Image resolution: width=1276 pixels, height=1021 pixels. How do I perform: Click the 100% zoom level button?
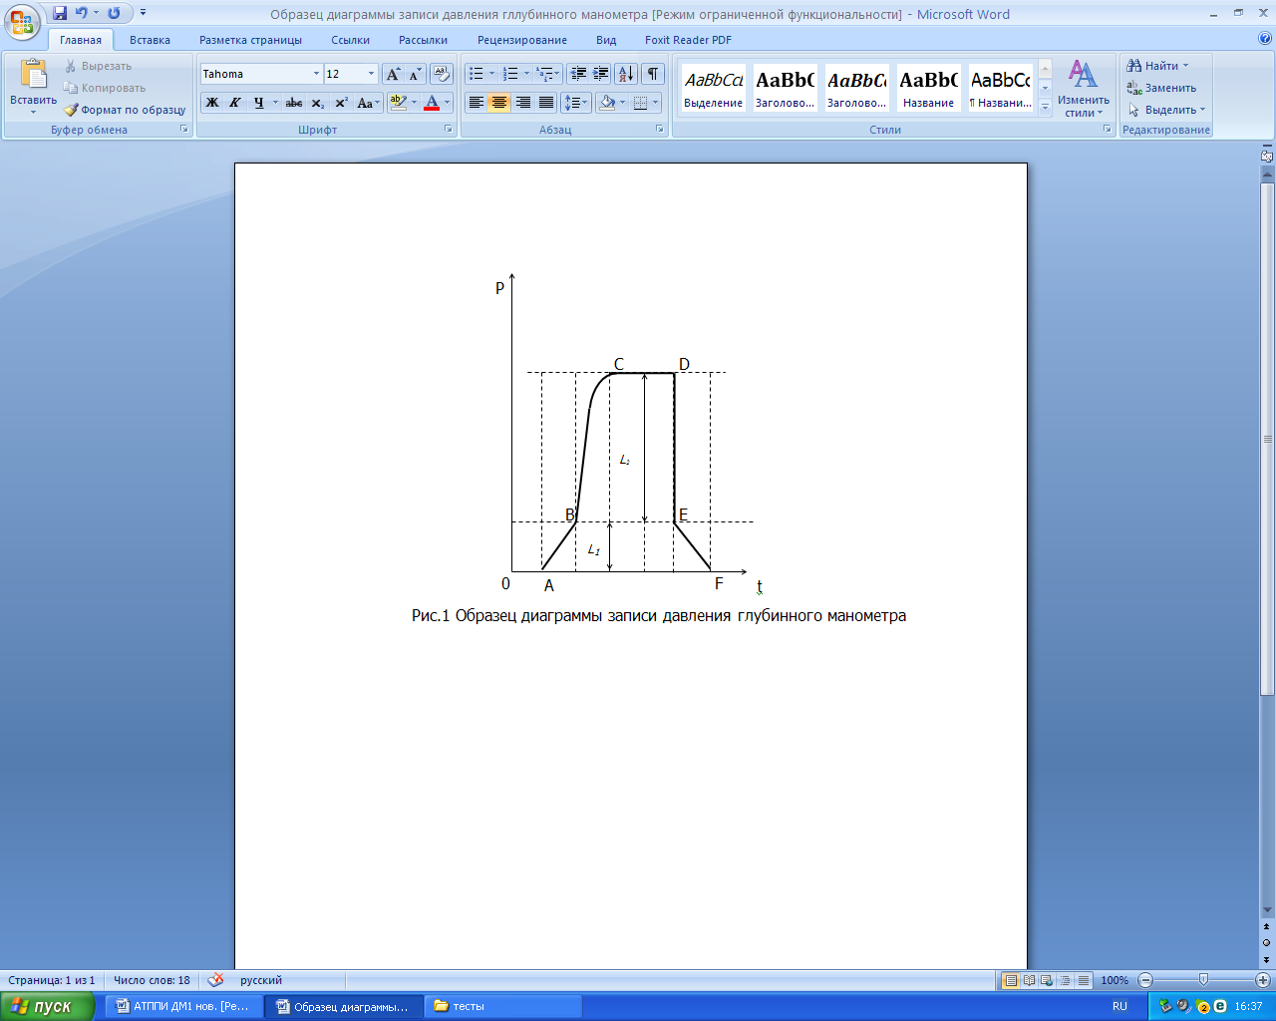1115,980
